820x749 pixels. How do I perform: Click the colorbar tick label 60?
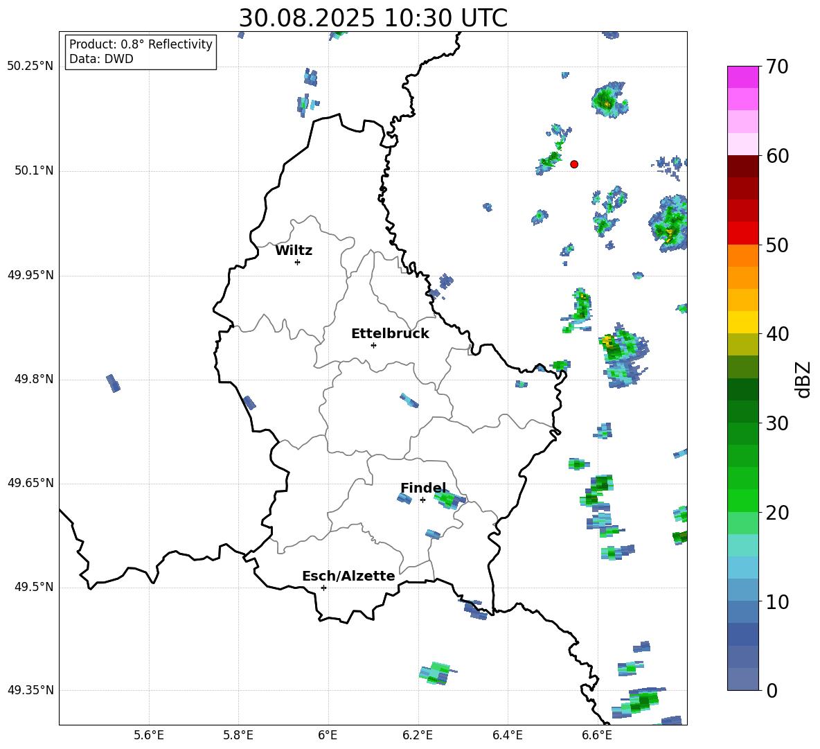point(777,156)
